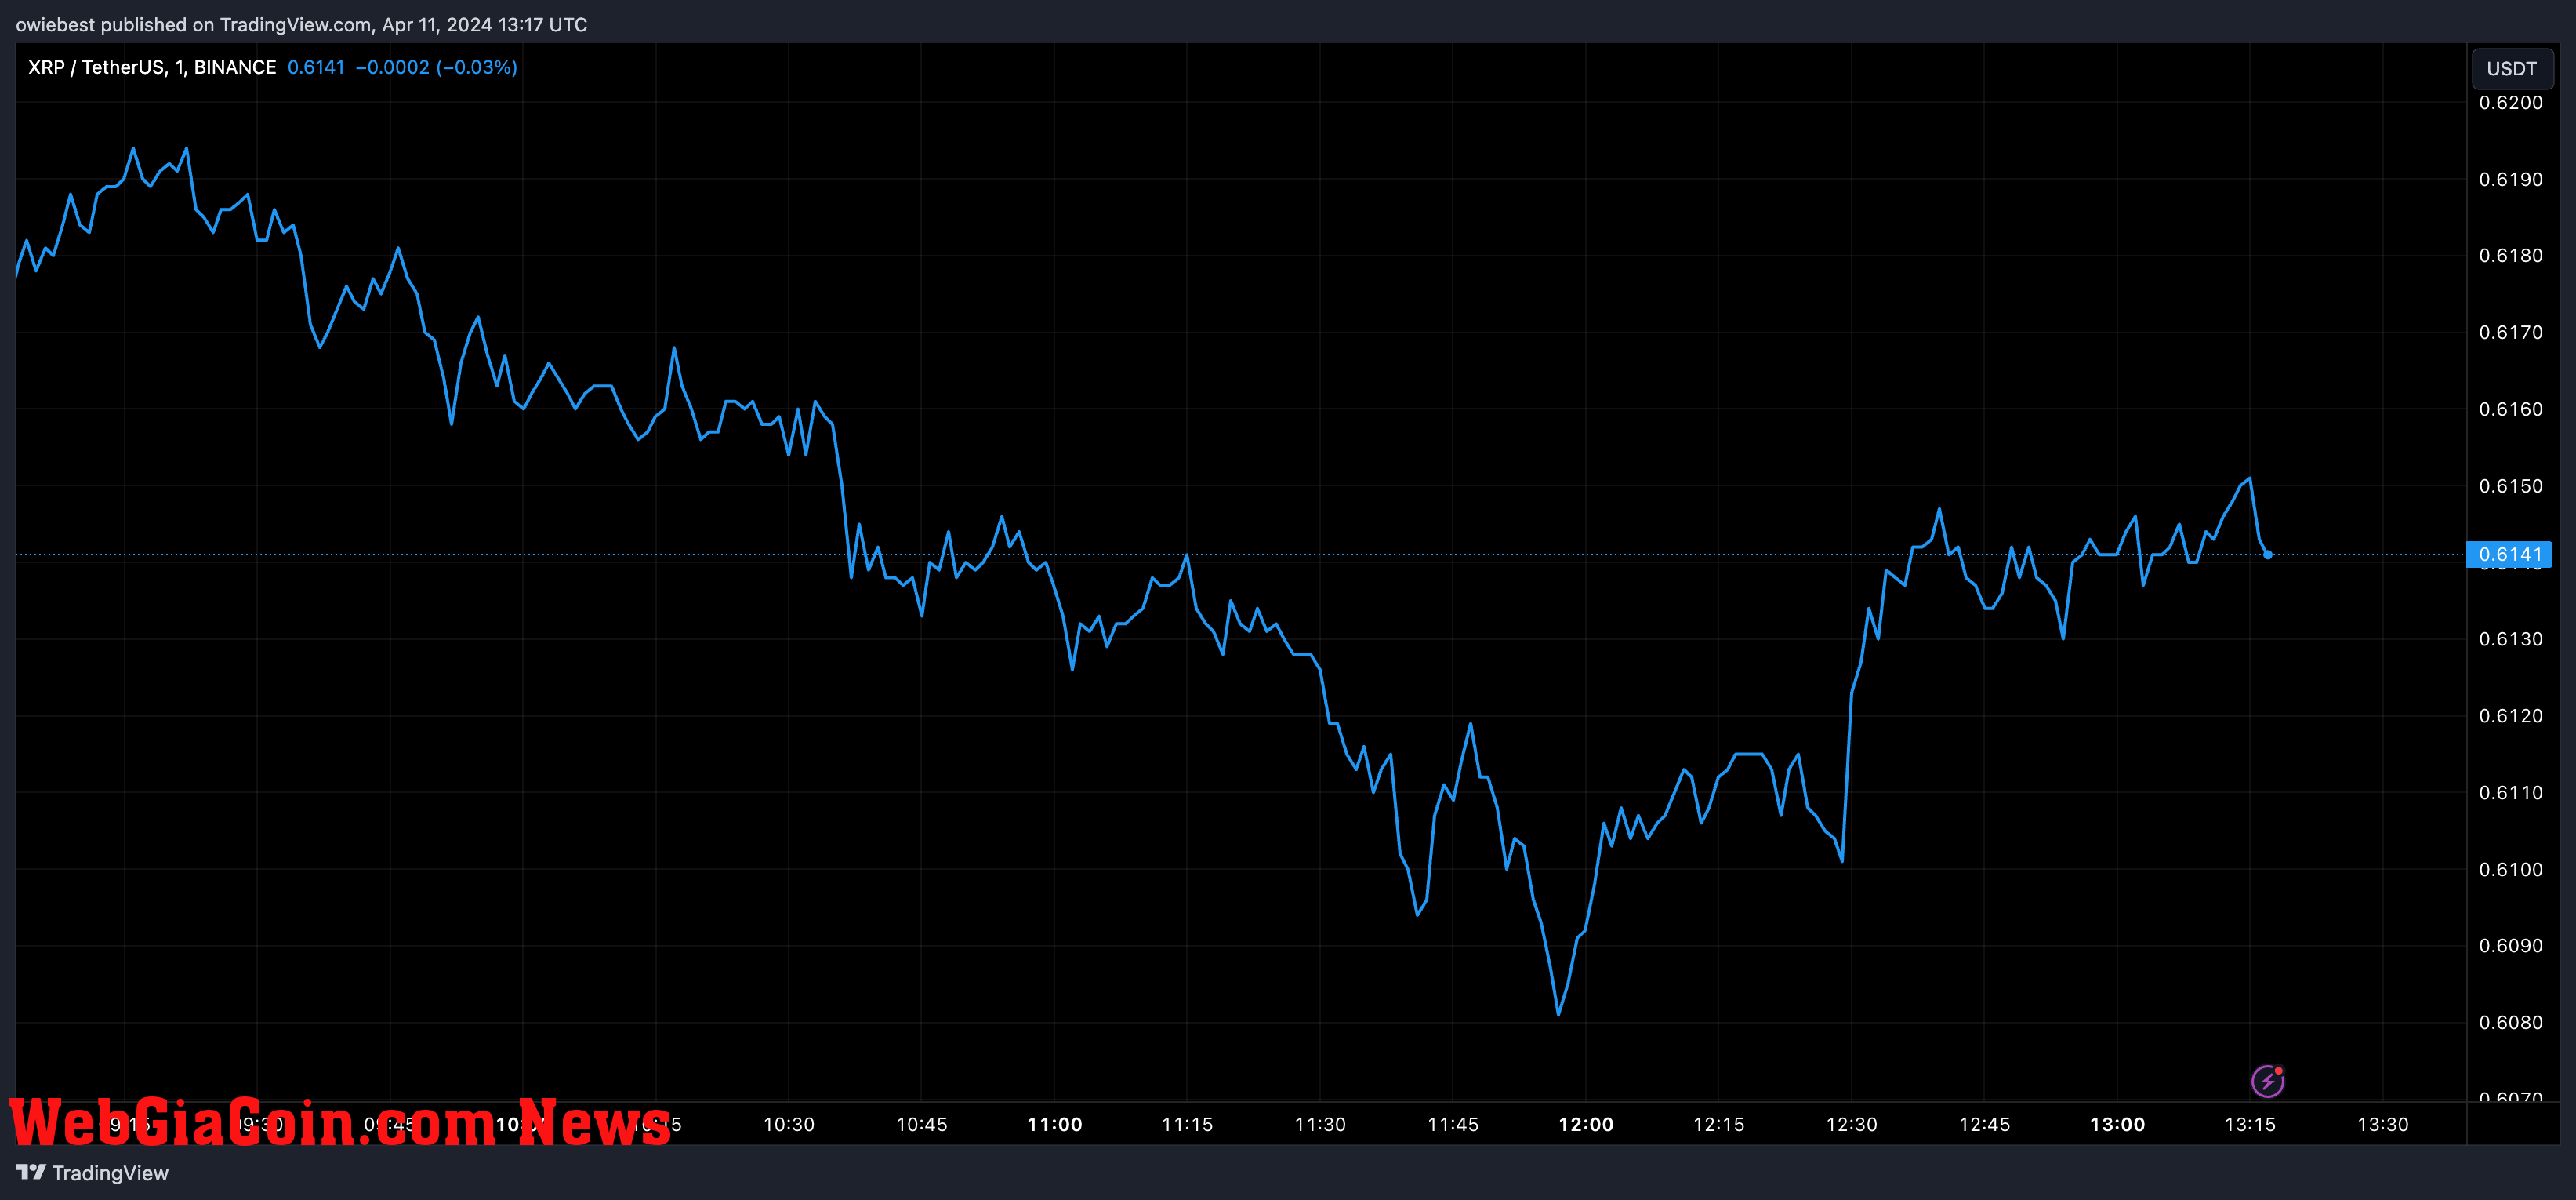Viewport: 2576px width, 1200px height.
Task: Click the 0.6120 price axis label
Action: (x=2510, y=715)
